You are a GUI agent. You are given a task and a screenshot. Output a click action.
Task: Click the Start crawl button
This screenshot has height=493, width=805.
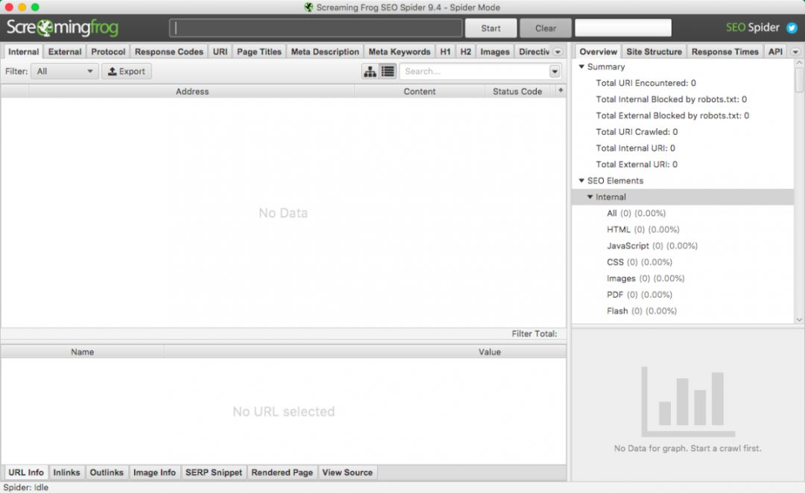490,28
